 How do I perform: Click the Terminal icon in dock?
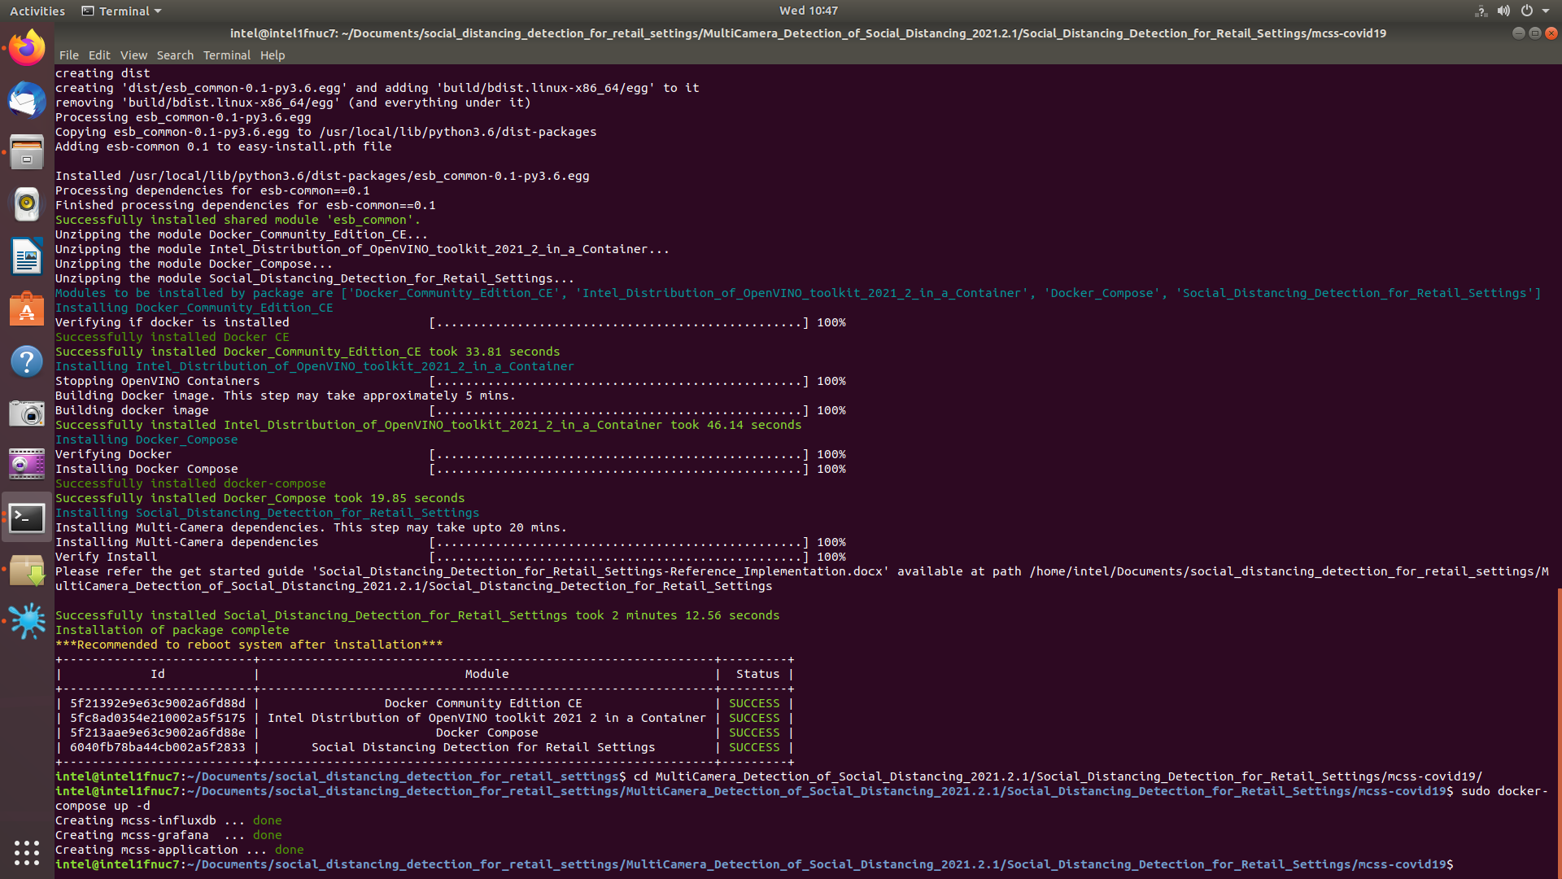point(27,518)
